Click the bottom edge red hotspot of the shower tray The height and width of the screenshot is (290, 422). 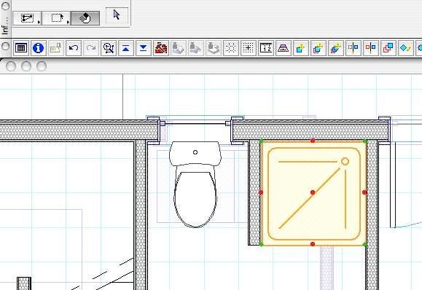(313, 244)
